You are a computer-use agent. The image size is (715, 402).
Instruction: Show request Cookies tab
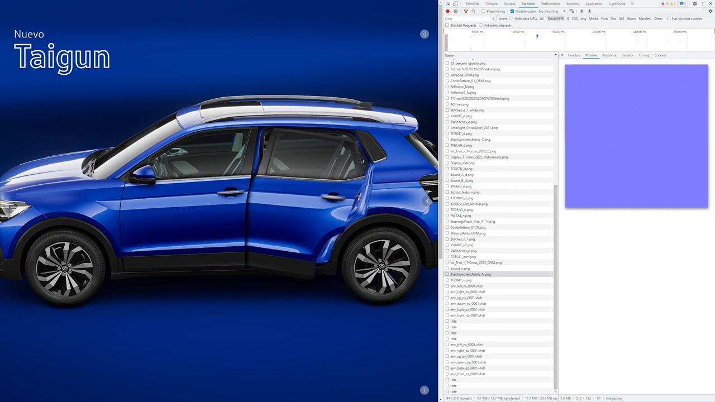pos(660,55)
